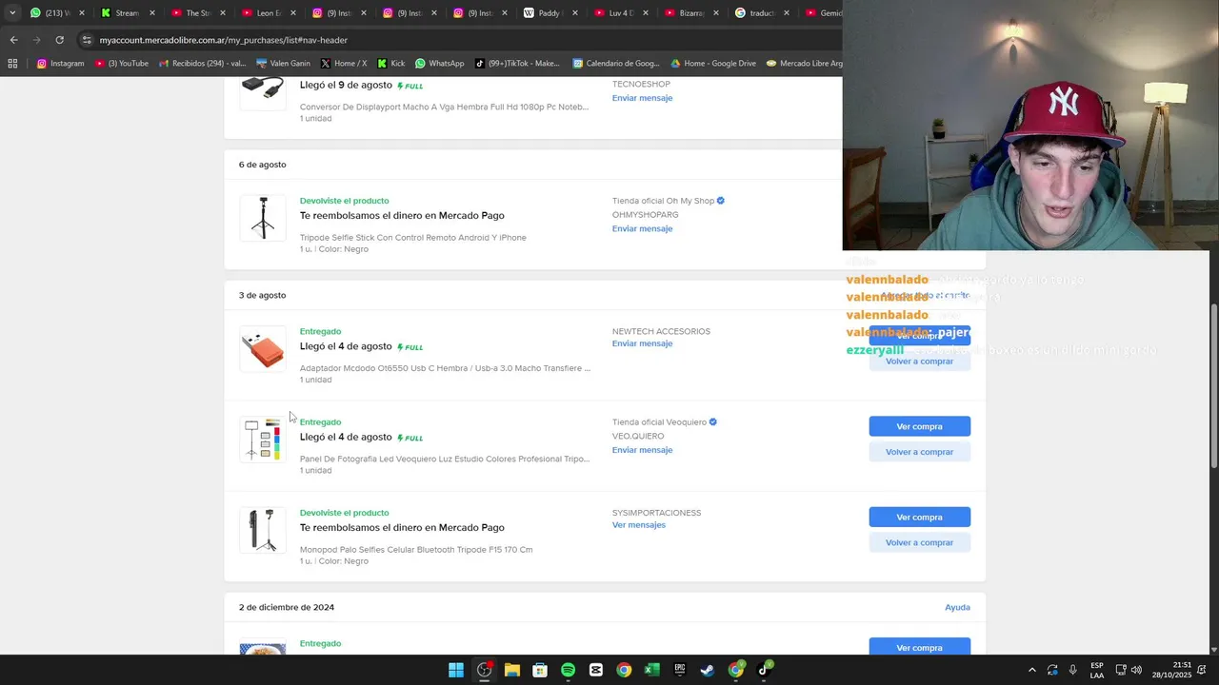This screenshot has width=1219, height=685.
Task: Click Enviar mensaje for OHMYSHOPARG
Action: [x=642, y=228]
